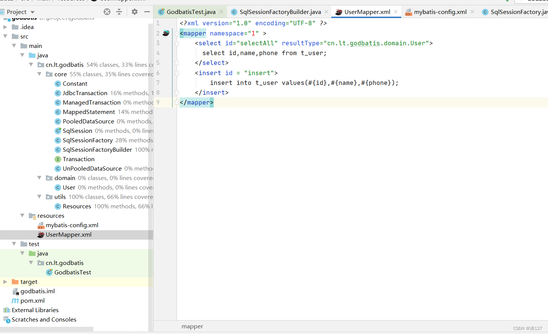Click the Maven pom.xml icon

pos(15,300)
